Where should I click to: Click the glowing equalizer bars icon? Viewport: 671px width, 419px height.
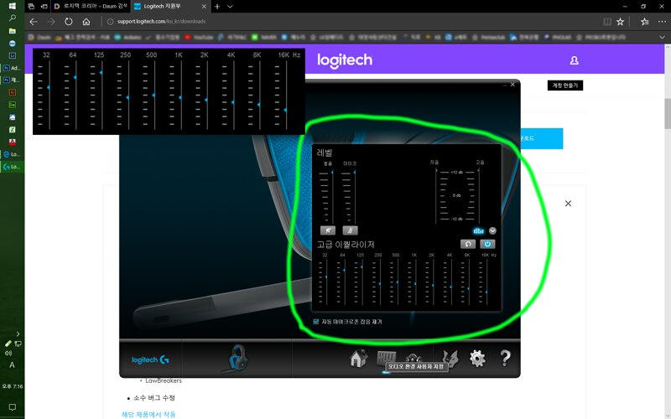pos(478,231)
